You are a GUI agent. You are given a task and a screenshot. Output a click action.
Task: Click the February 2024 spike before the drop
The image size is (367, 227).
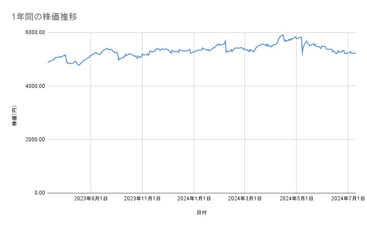pos(225,41)
